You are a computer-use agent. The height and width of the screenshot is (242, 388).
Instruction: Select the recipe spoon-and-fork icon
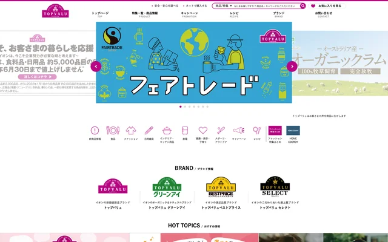pyautogui.click(x=257, y=131)
